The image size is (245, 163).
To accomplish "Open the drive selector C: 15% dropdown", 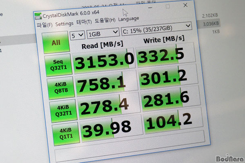I will (156, 29).
